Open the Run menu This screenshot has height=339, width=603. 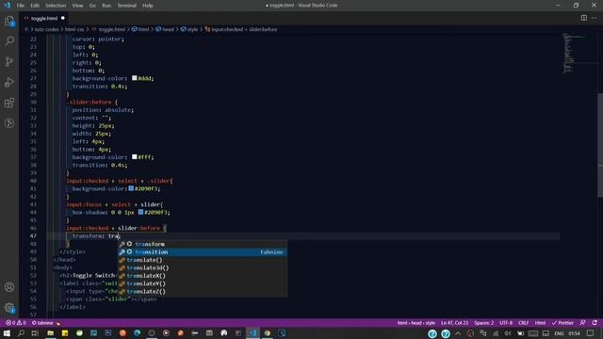click(106, 6)
